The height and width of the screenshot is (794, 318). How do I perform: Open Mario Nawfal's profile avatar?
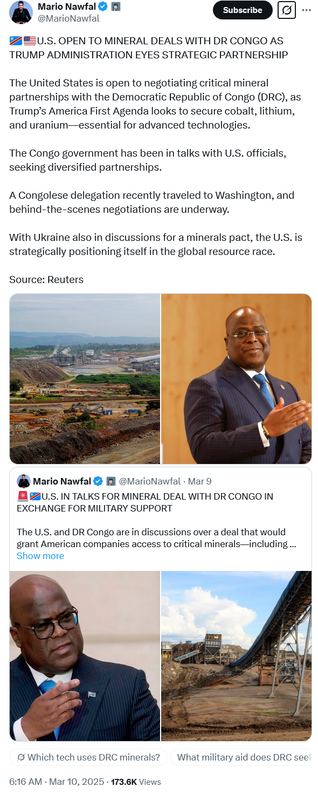(x=21, y=12)
